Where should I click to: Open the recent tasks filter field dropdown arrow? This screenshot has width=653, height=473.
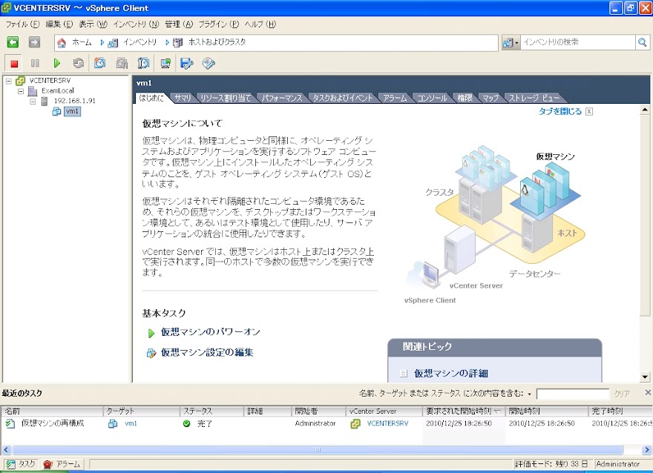coord(529,394)
